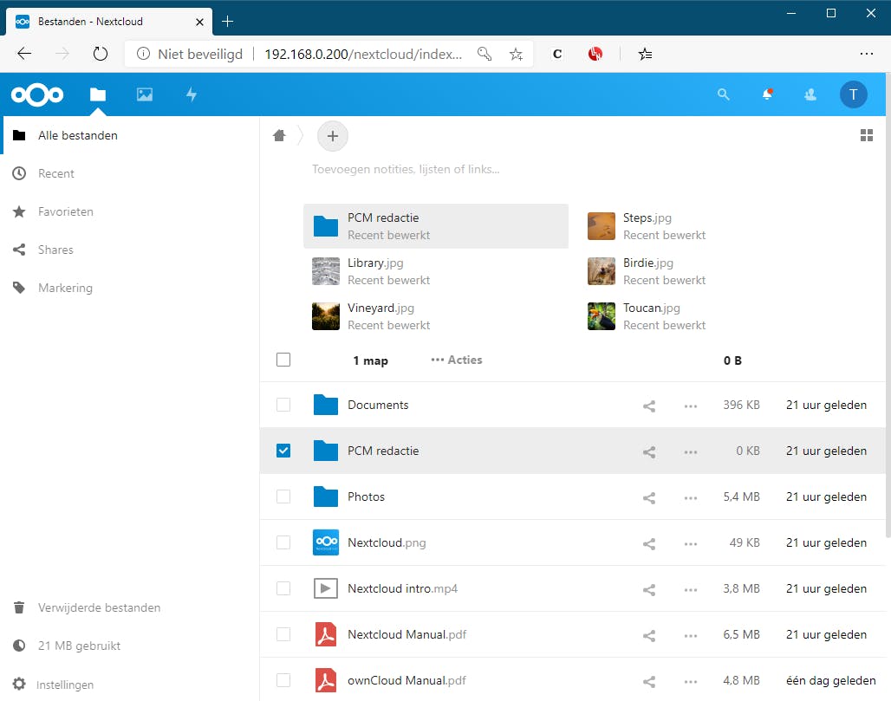Tick the Photos folder checkbox
891x701 pixels.
[283, 497]
